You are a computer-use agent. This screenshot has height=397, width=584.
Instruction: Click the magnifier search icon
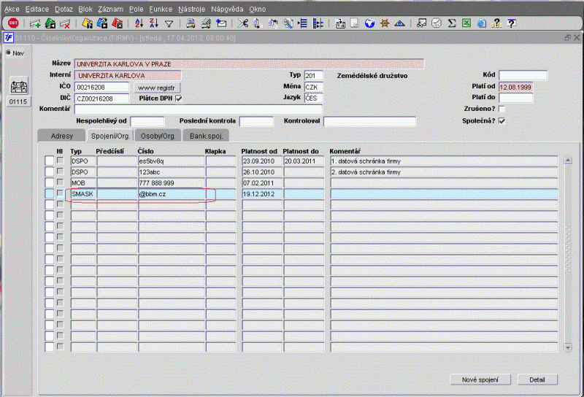[288, 23]
